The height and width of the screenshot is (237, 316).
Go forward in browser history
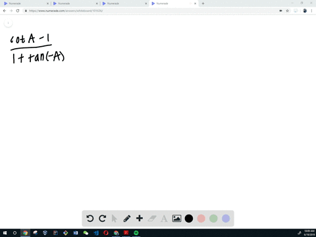pyautogui.click(x=11, y=11)
